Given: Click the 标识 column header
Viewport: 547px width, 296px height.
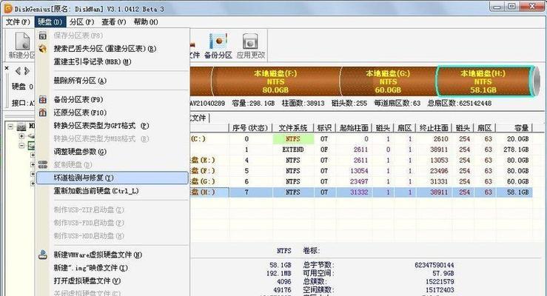Looking at the screenshot, I should pos(324,128).
